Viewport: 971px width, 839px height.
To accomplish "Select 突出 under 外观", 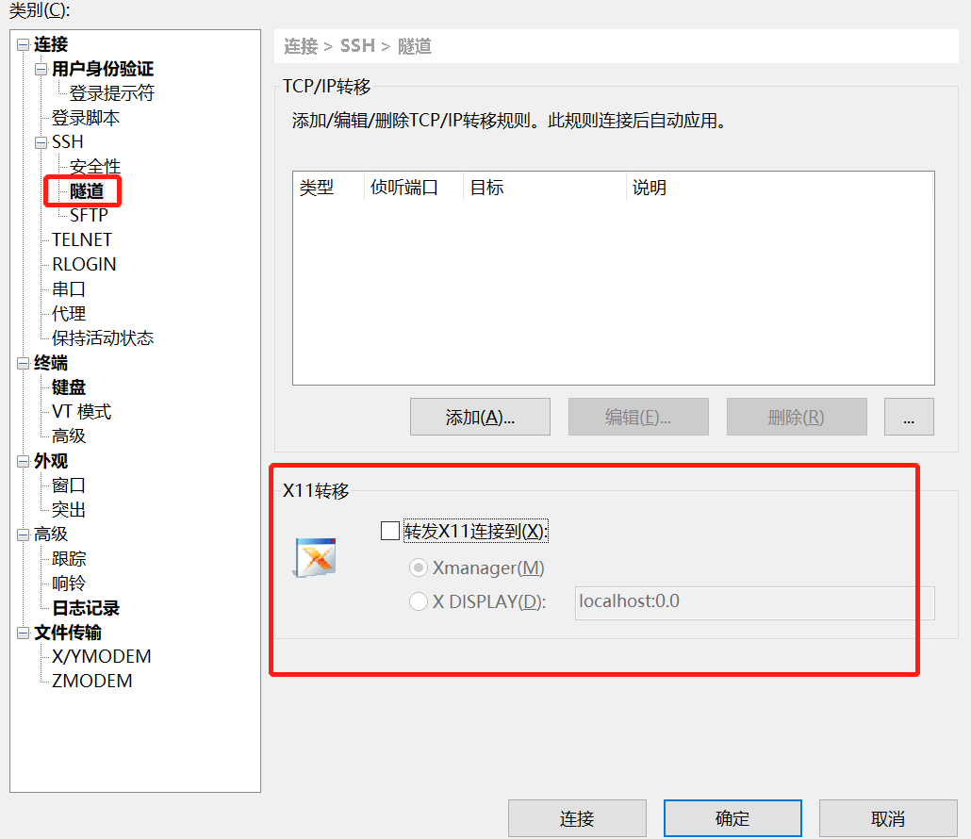I will [x=69, y=510].
